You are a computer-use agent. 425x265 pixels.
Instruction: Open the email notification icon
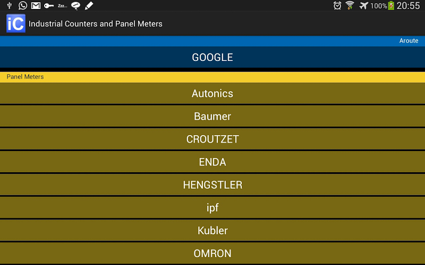[x=36, y=5]
